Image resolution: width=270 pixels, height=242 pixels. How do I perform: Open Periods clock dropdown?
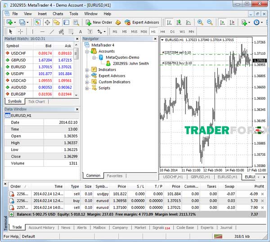coord(258,22)
